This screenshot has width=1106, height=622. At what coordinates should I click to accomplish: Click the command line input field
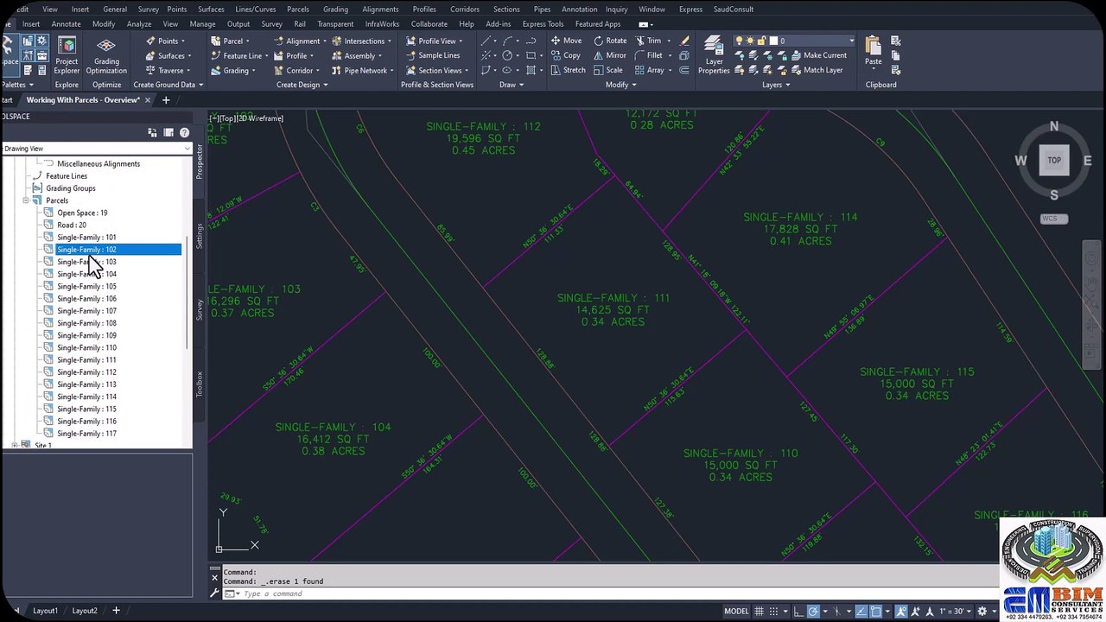tap(605, 593)
